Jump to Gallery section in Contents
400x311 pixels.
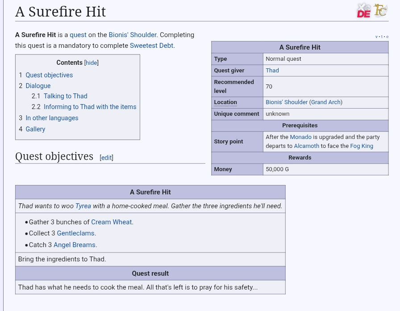pyautogui.click(x=35, y=129)
